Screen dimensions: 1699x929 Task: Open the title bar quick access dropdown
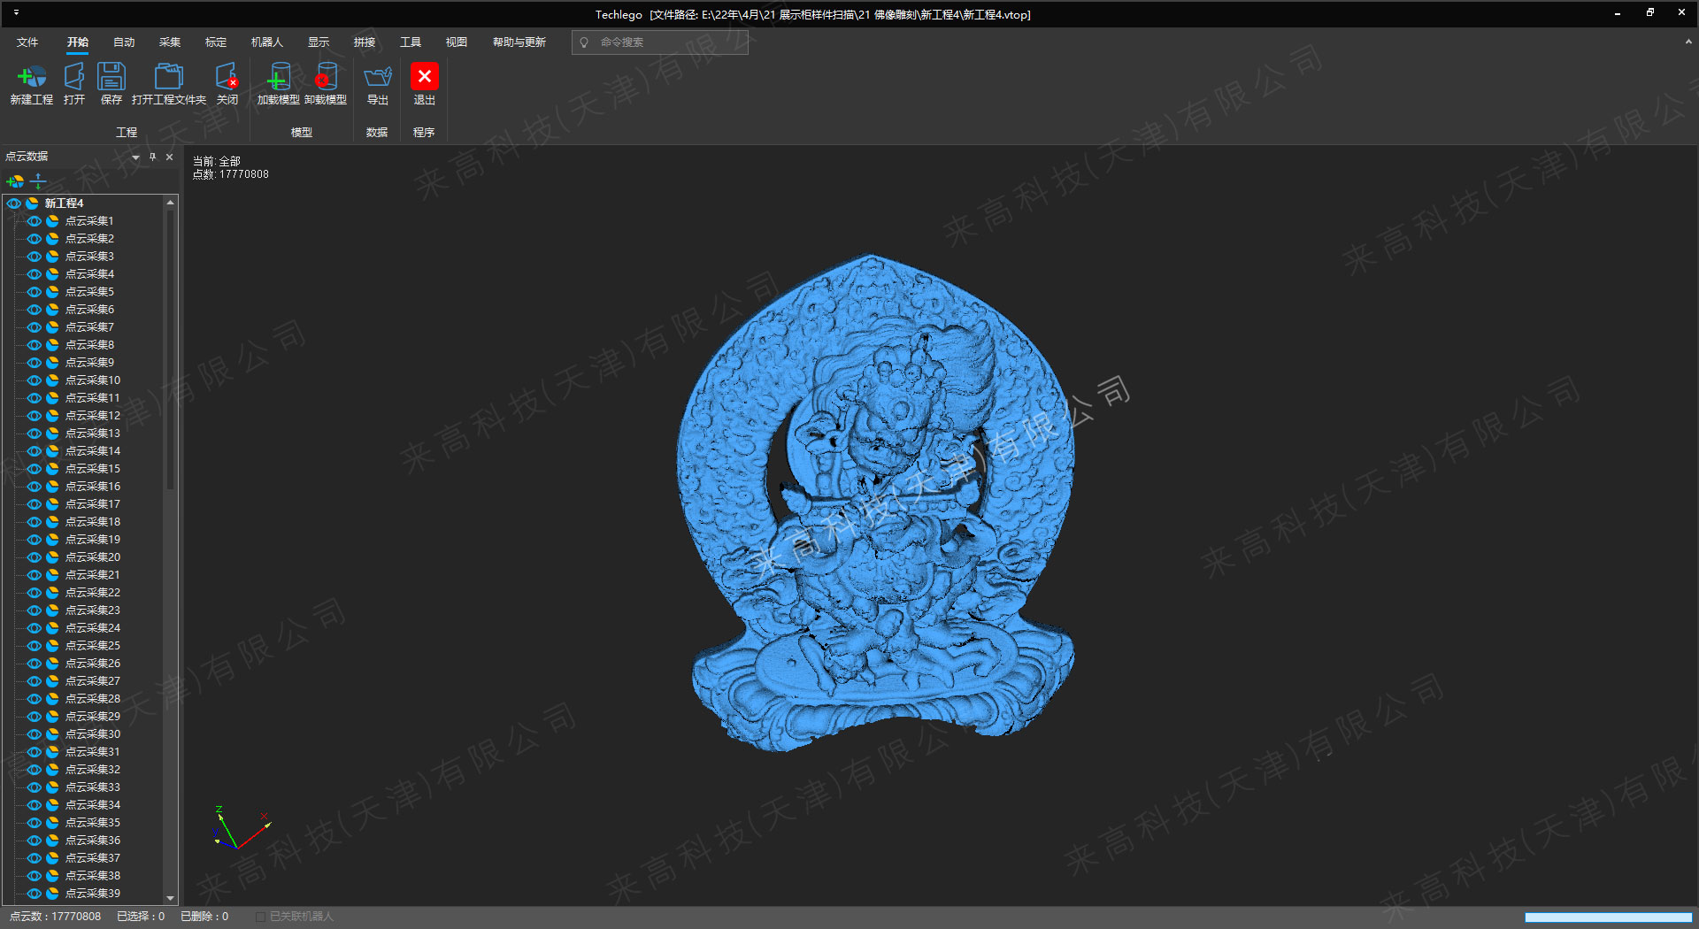[16, 13]
